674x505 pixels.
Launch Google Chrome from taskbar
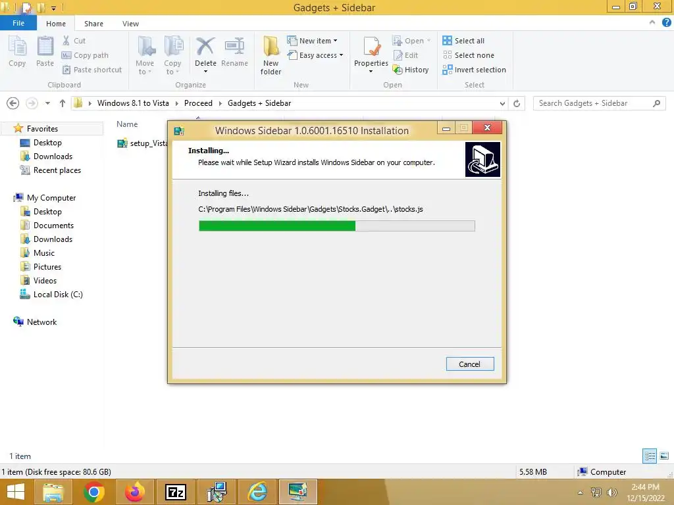pyautogui.click(x=93, y=492)
